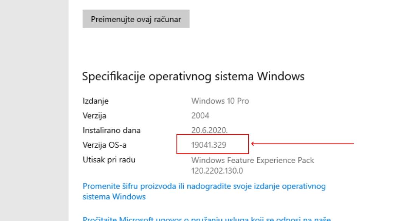Click the blank area right of the rename button
Viewport: 393px width, 221px height.
tap(283, 19)
